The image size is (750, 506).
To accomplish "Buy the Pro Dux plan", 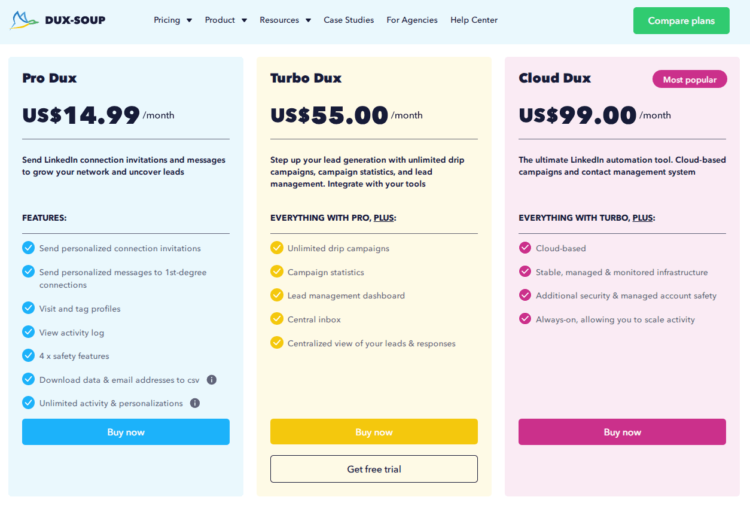I will (x=126, y=432).
